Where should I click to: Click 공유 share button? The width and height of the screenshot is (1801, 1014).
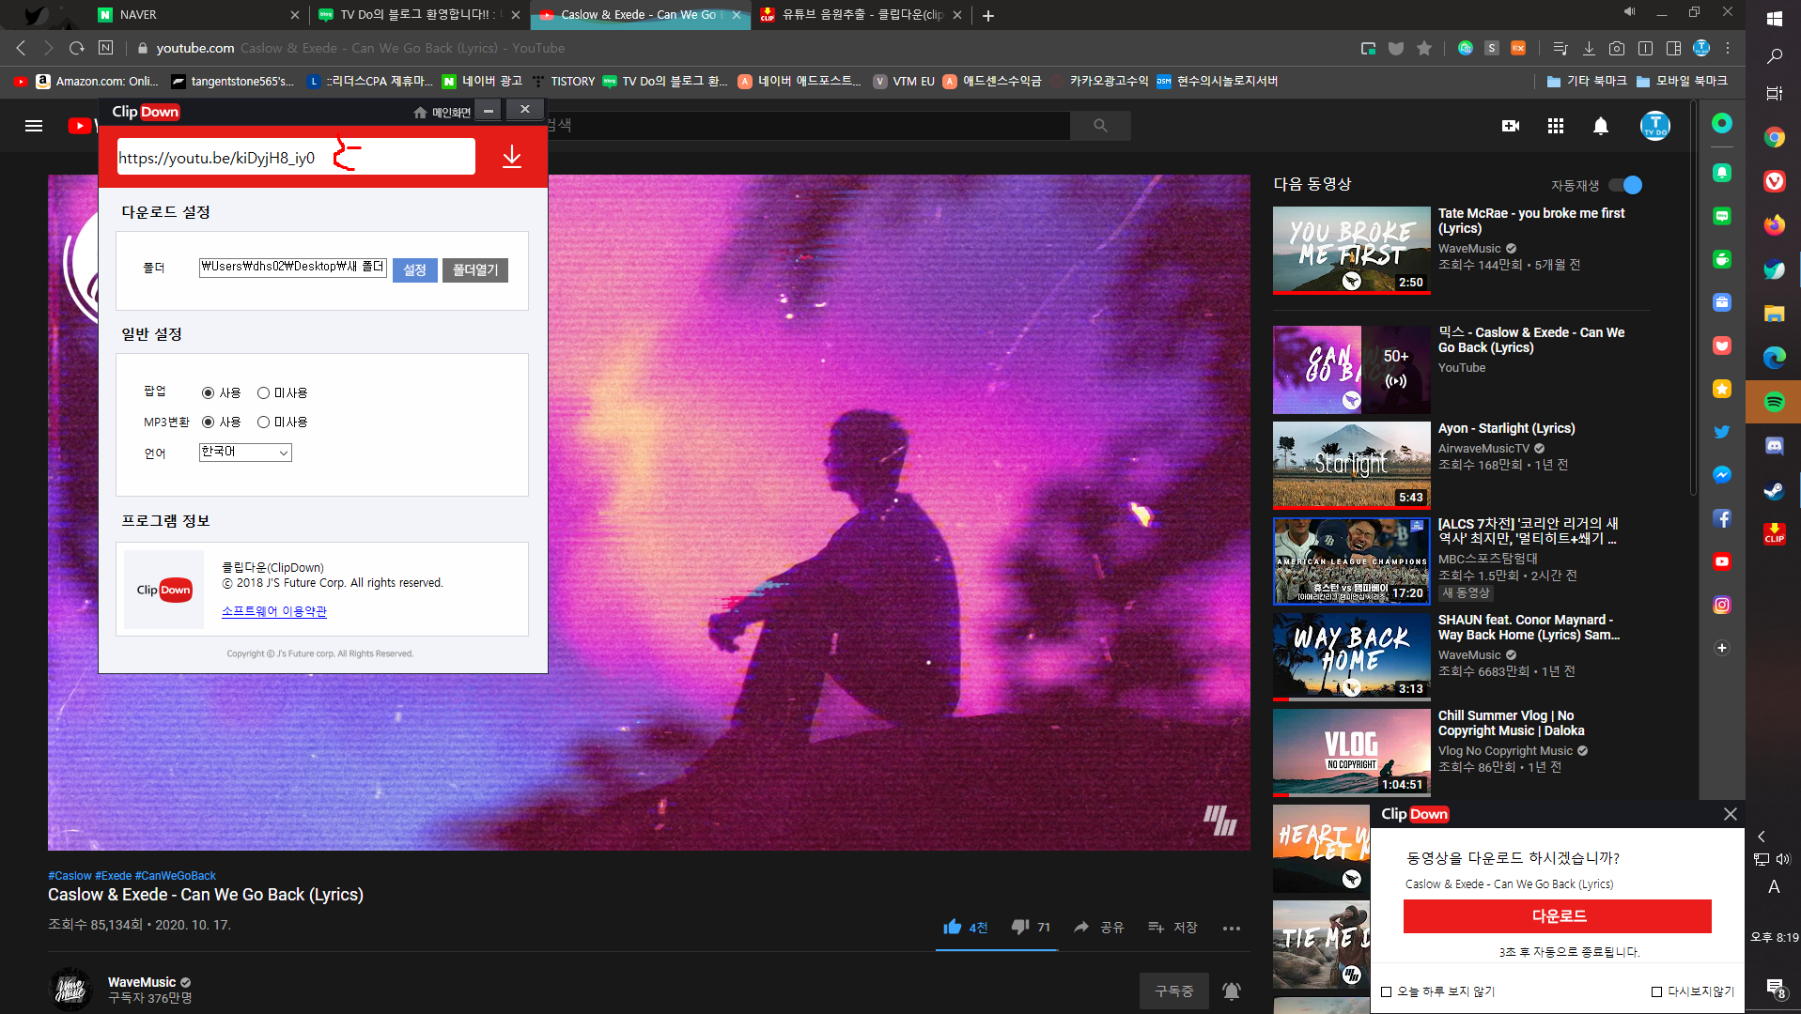(x=1099, y=927)
